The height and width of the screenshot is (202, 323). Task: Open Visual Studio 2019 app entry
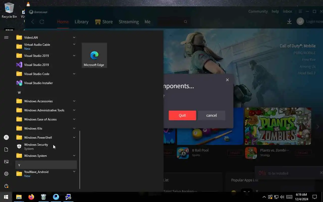pyautogui.click(x=46, y=65)
